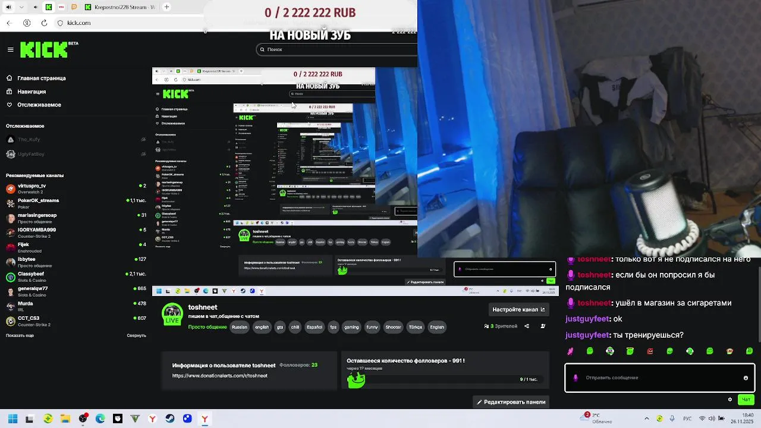Open the weather widget Облачно
Image resolution: width=761 pixels, height=428 pixels.
(597, 418)
